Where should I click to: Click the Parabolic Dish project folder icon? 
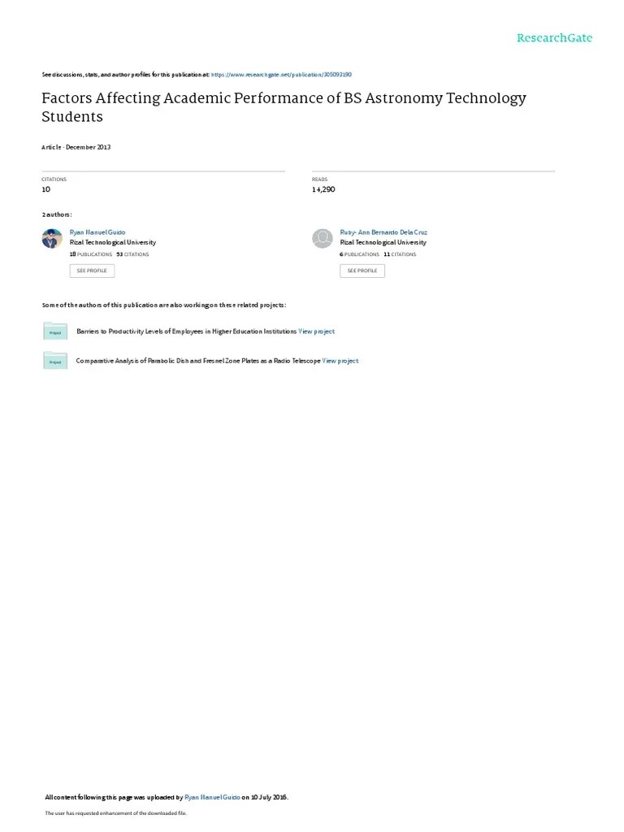coord(55,360)
